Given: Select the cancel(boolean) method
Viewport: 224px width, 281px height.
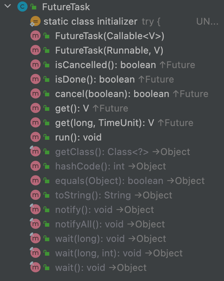Looking at the screenshot, I should click(x=112, y=94).
